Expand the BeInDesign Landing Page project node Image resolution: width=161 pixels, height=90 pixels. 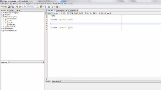(2, 13)
